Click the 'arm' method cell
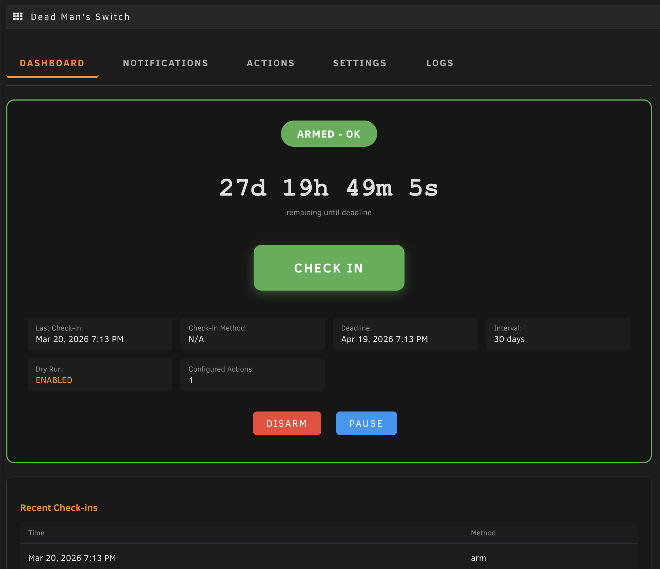The image size is (660, 569). click(x=478, y=558)
